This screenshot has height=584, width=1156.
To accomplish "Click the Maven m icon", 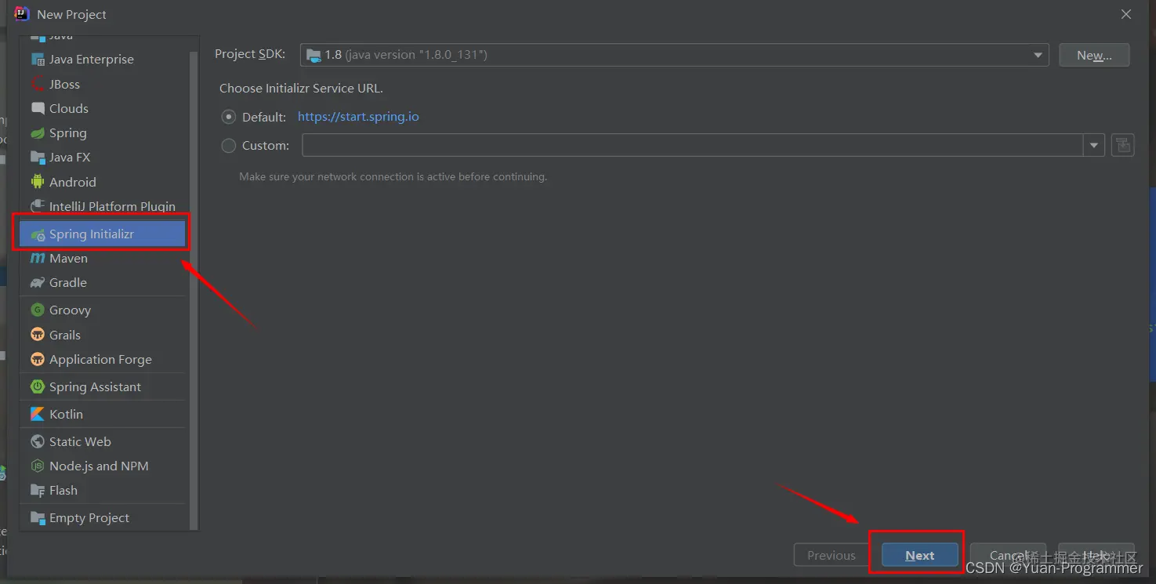I will tap(38, 259).
